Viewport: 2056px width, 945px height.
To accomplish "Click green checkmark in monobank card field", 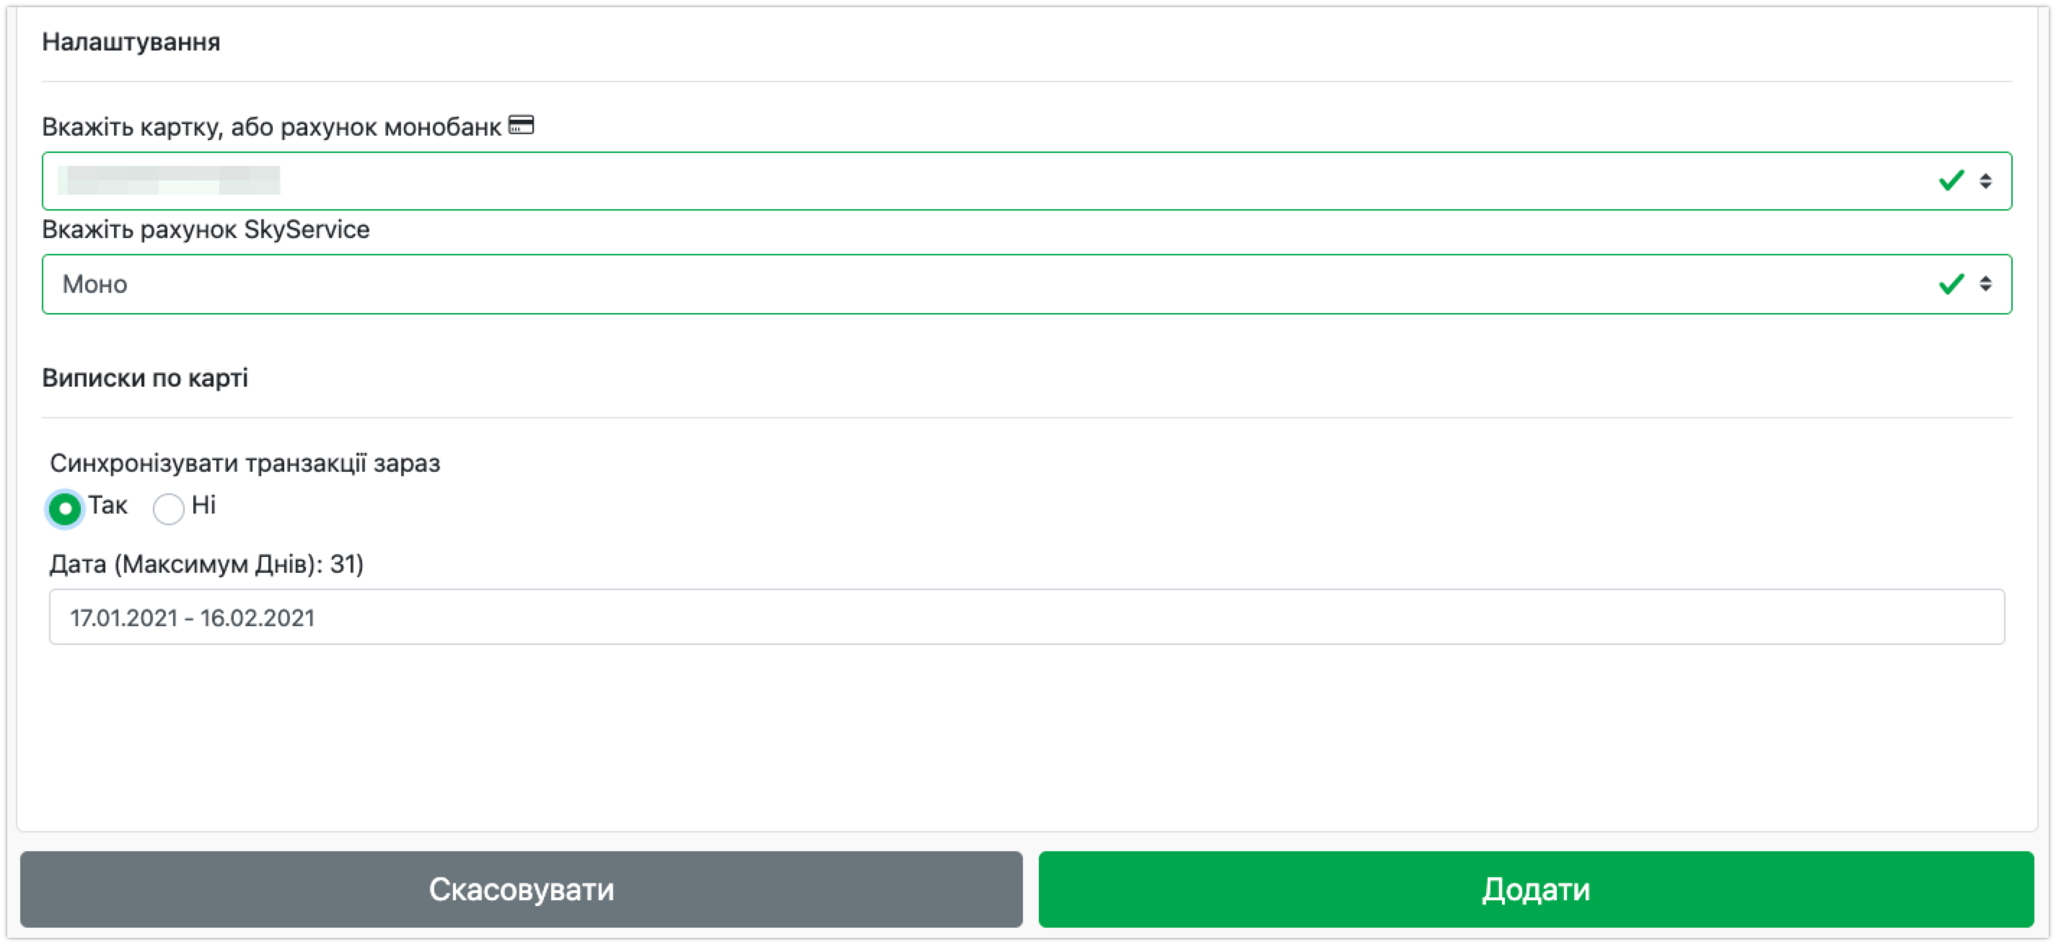I will click(1951, 181).
